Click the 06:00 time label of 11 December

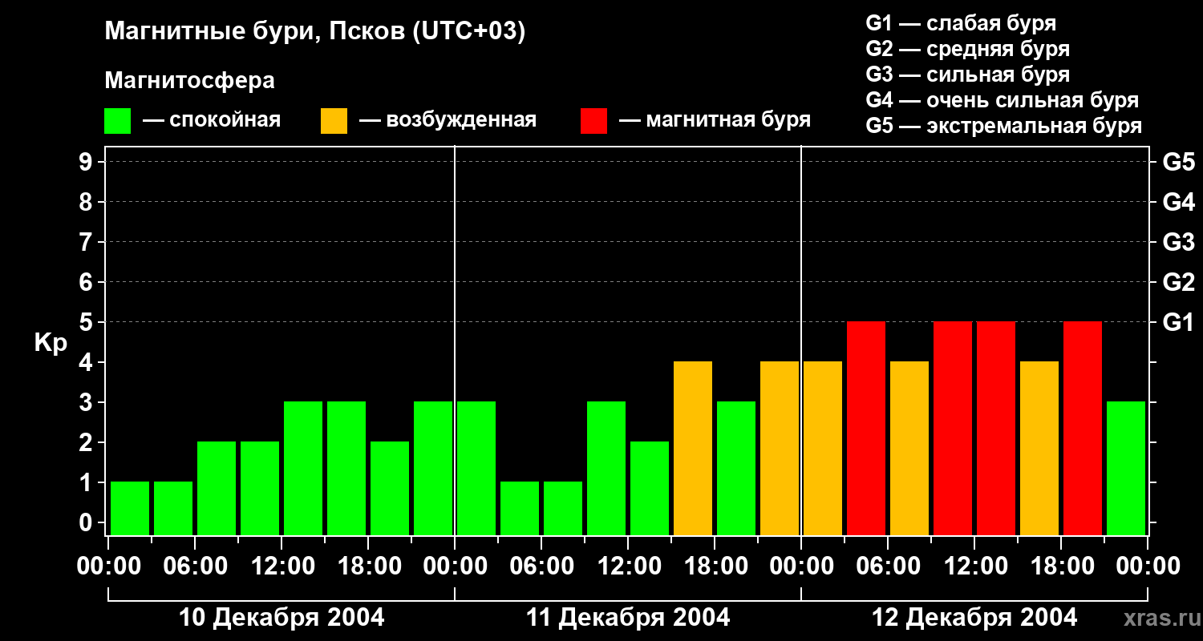tap(541, 566)
